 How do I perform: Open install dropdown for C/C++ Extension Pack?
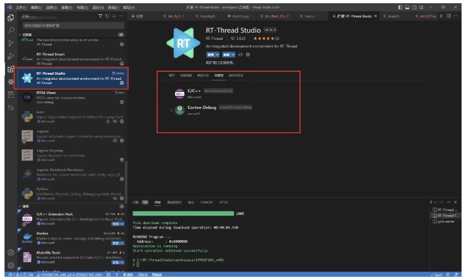point(122,224)
